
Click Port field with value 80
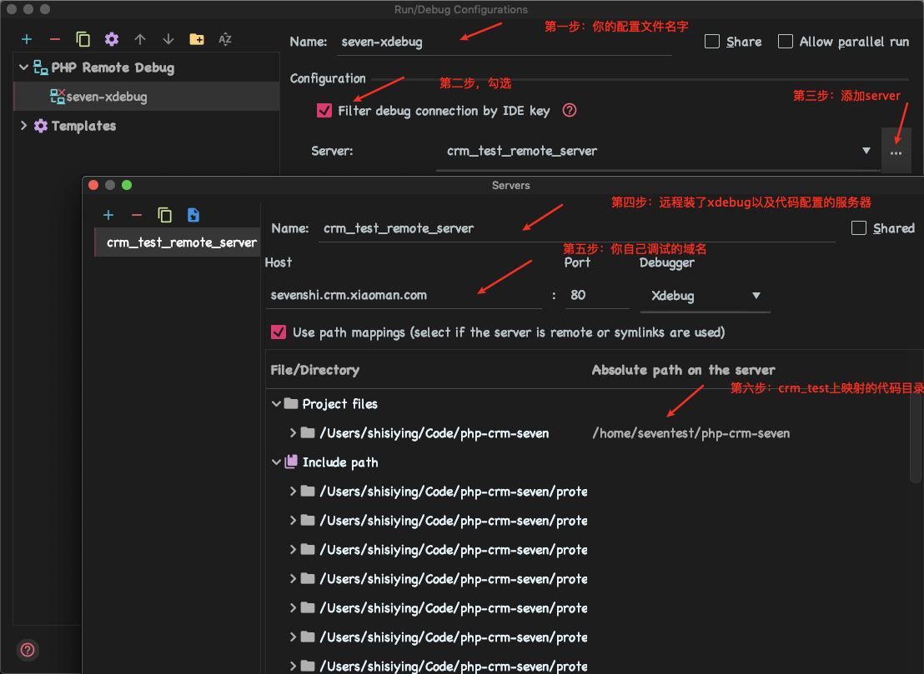[597, 296]
